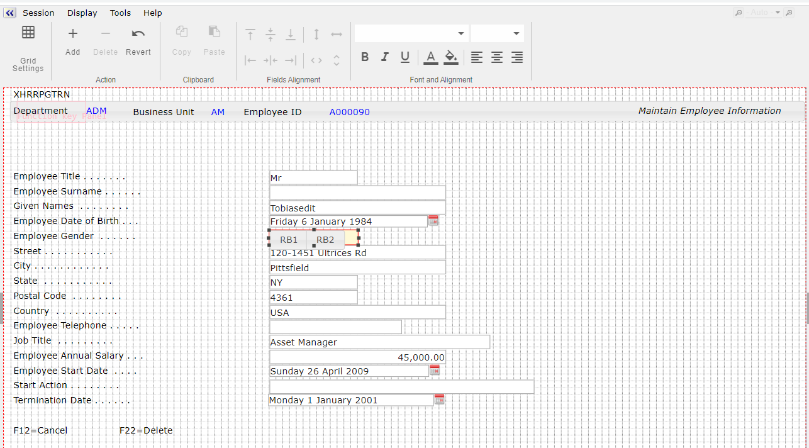This screenshot has height=448, width=809.
Task: Click the F22=Delete function key label
Action: [x=146, y=430]
